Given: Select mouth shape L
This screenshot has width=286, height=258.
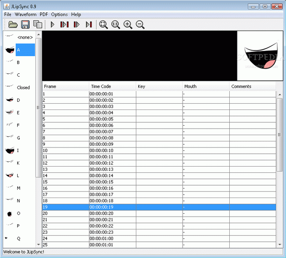Looking at the screenshot, I should pos(20,176).
